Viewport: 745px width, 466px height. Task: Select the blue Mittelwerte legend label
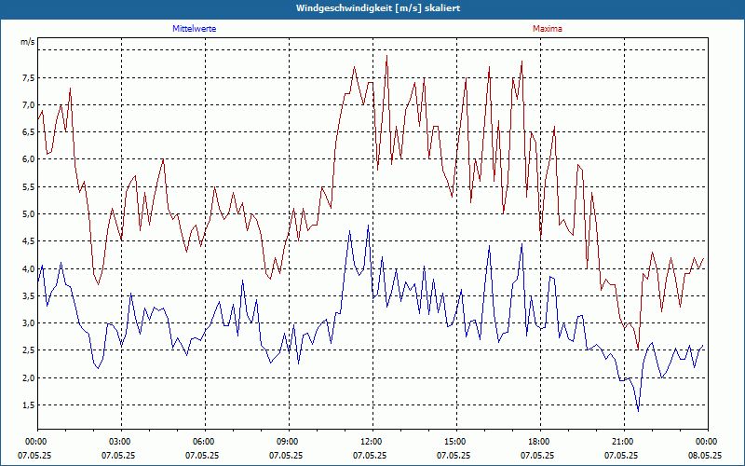195,29
